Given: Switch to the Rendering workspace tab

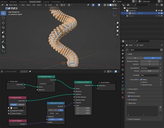Looking at the screenshot, I should 13,2.
